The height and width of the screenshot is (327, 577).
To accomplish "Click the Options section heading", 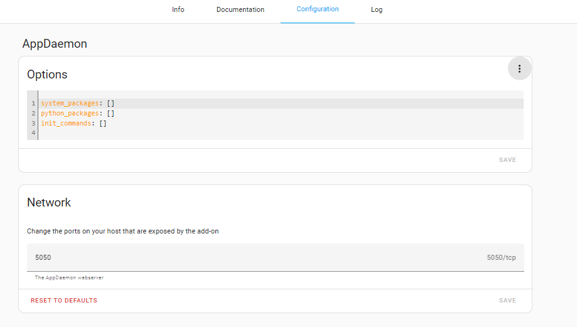I will pos(47,74).
